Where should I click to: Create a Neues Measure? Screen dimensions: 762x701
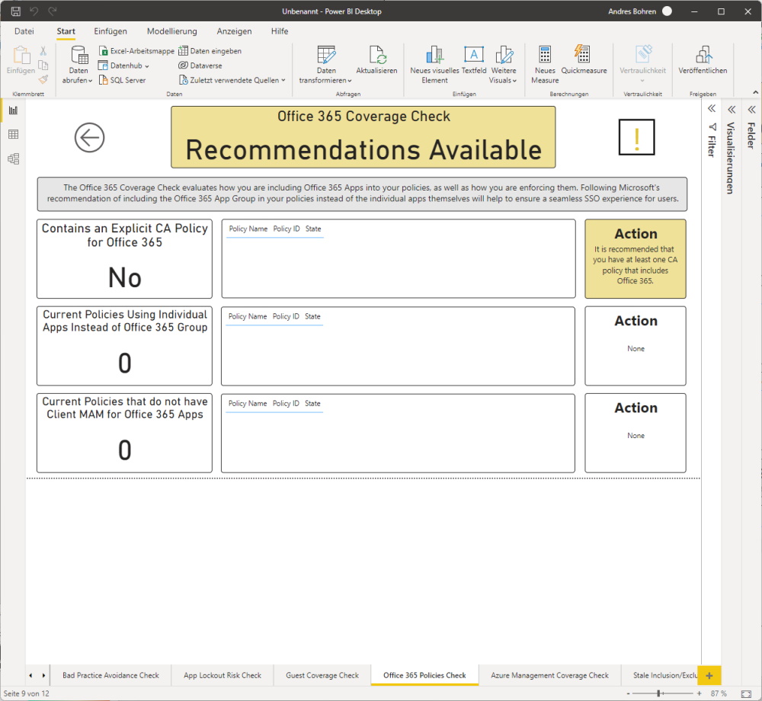coord(545,65)
